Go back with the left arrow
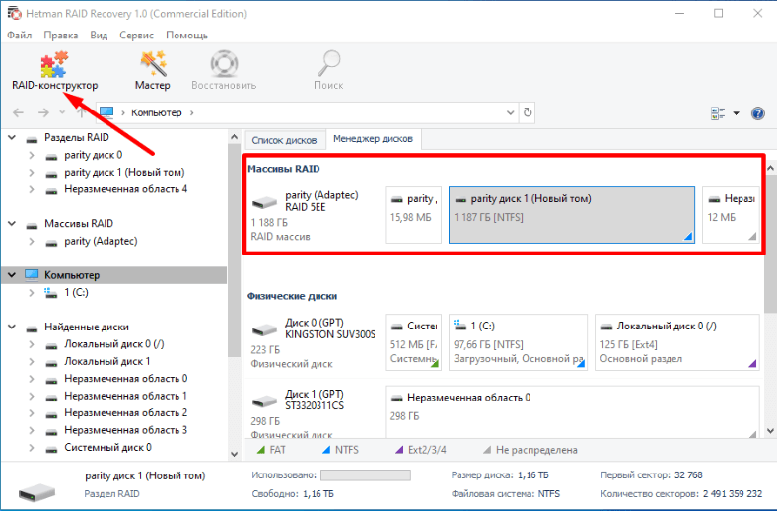 click(x=19, y=113)
